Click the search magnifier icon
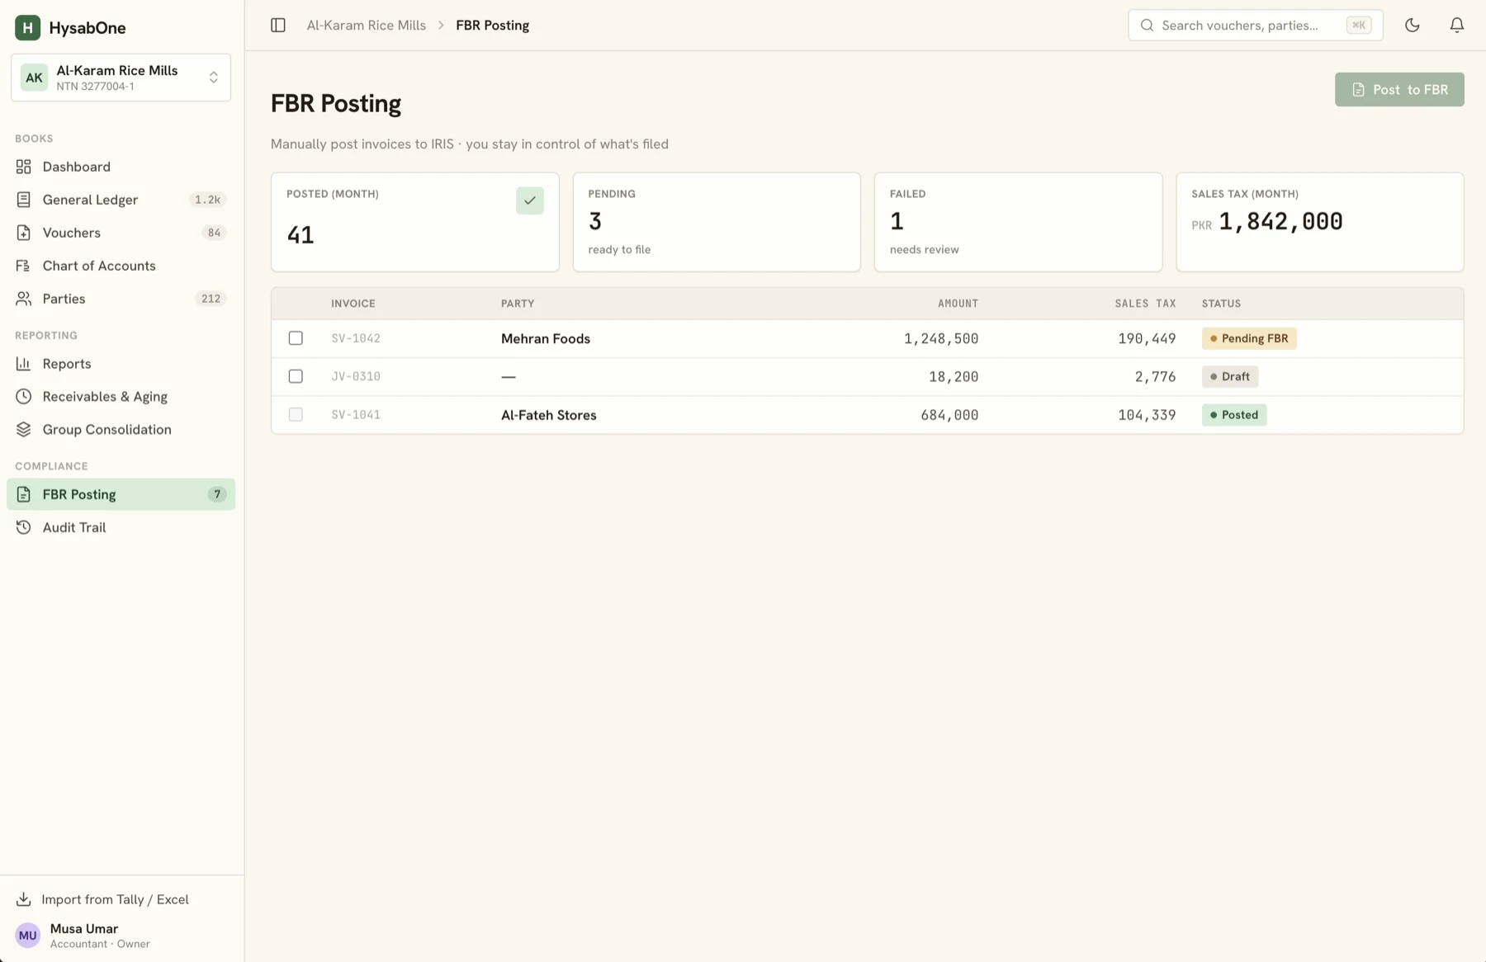Image resolution: width=1486 pixels, height=962 pixels. tap(1147, 26)
